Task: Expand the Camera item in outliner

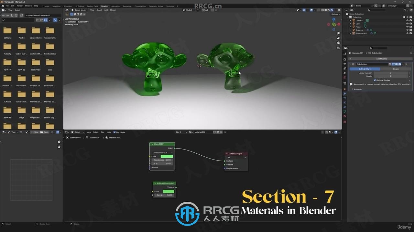Action: click(x=351, y=20)
